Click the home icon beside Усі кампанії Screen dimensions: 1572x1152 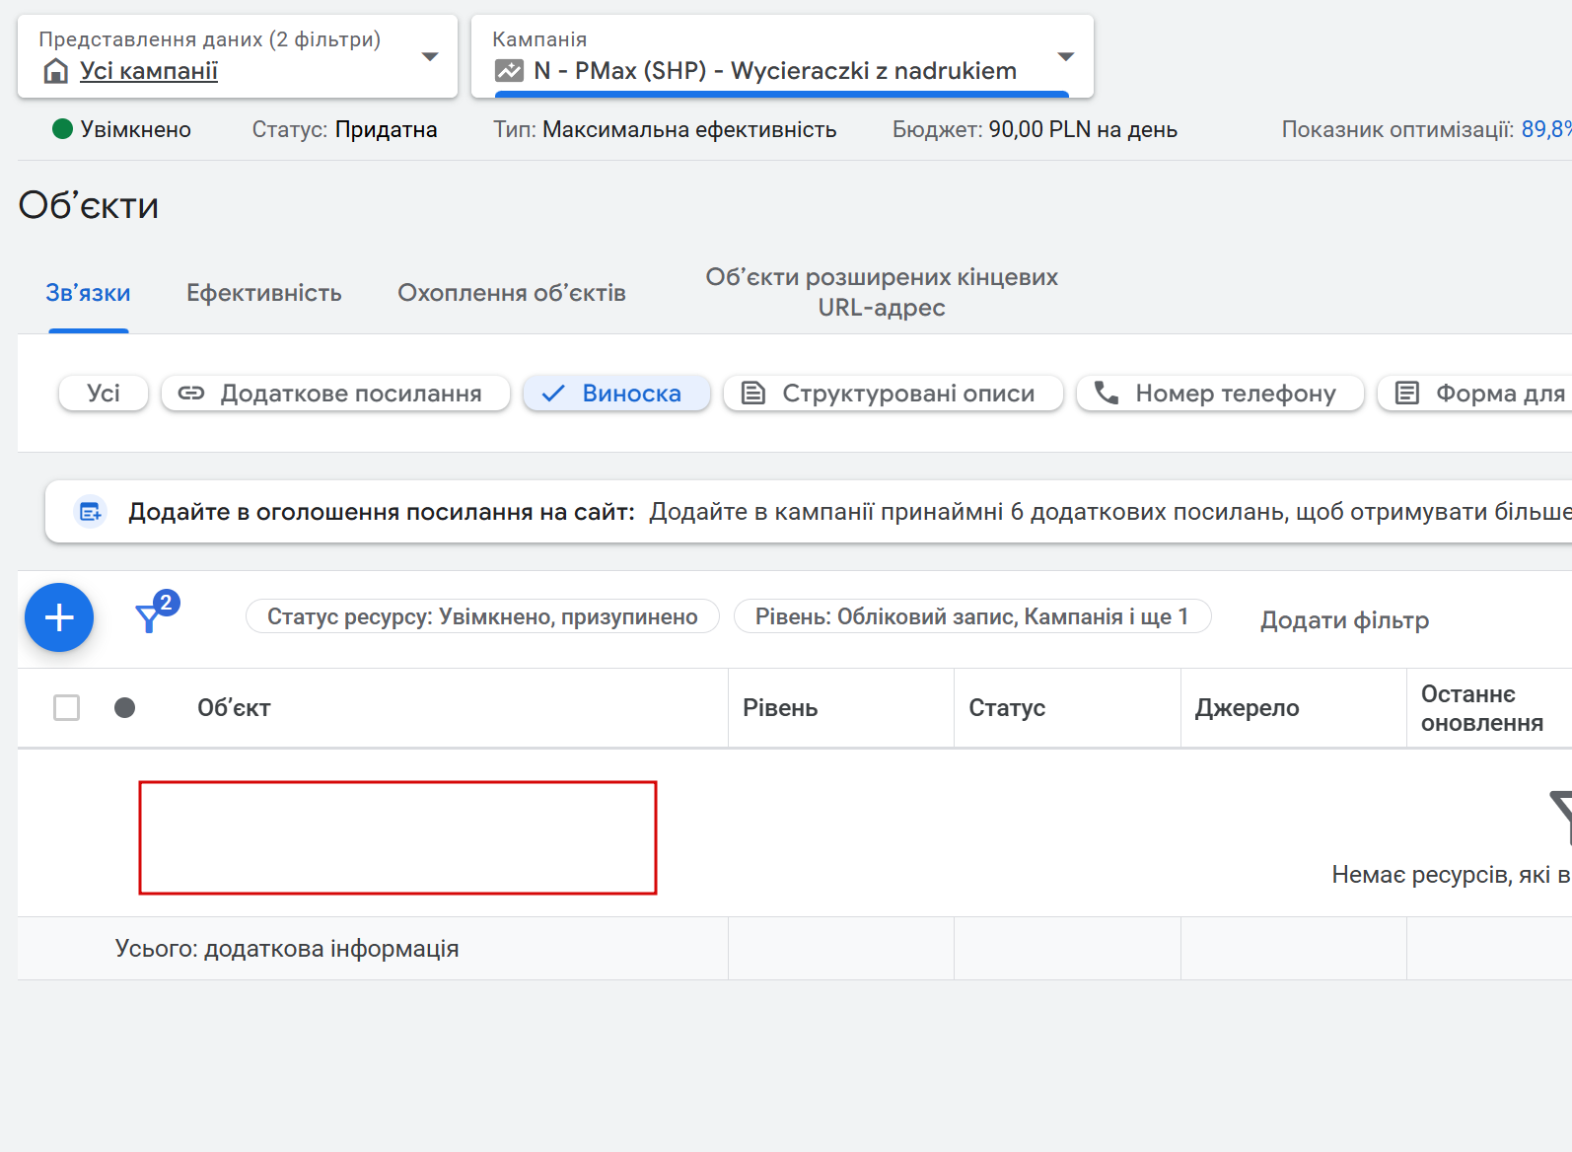(56, 71)
